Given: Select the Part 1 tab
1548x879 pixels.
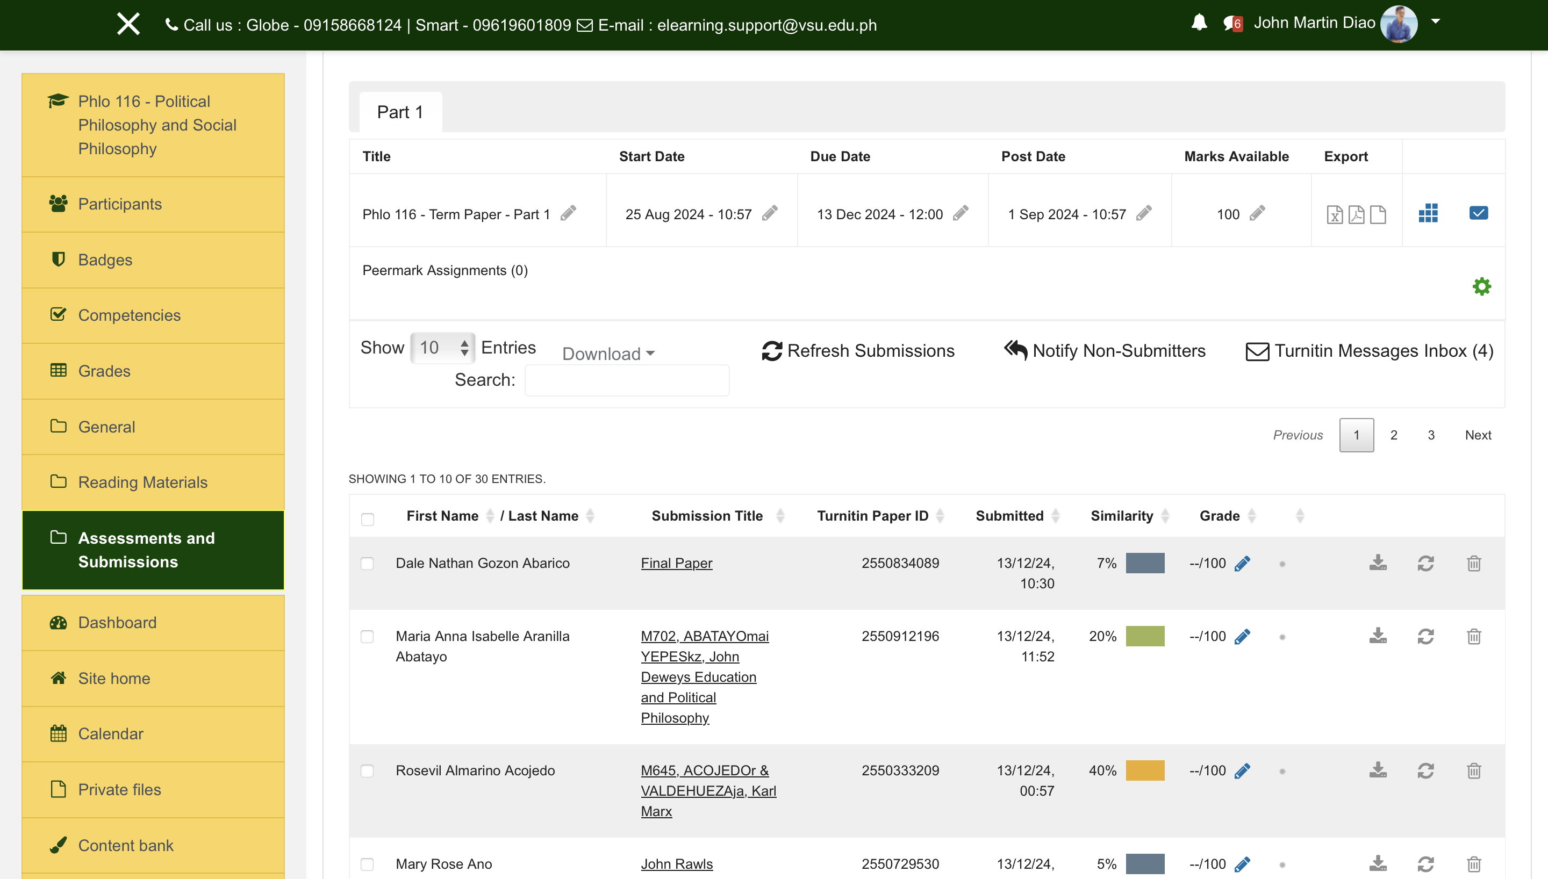Looking at the screenshot, I should 400,112.
